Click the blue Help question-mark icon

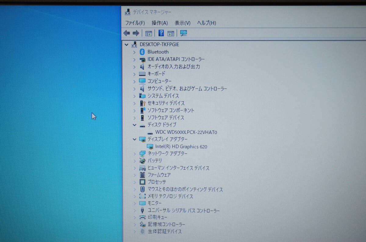(161, 33)
